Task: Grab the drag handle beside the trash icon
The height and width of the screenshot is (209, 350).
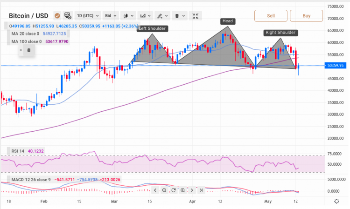Action: (21, 50)
